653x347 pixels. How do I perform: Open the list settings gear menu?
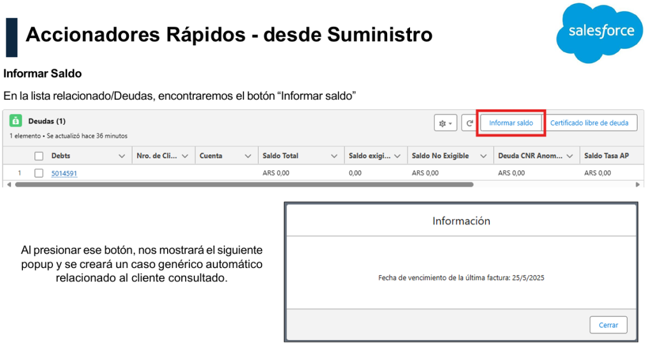[444, 123]
